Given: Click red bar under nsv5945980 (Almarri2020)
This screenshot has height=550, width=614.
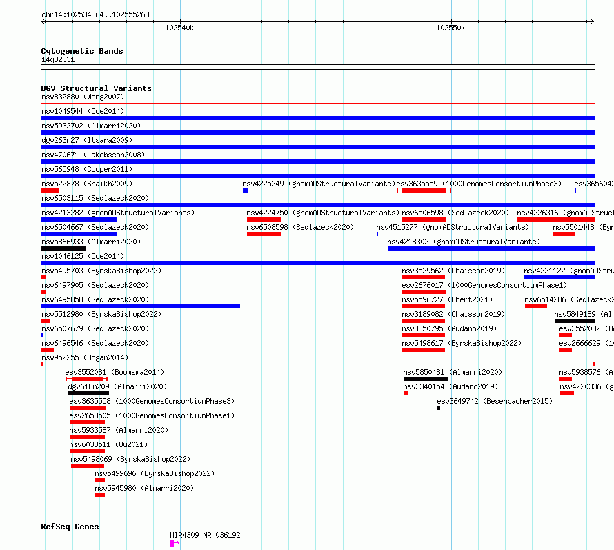Looking at the screenshot, I should coord(100,495).
